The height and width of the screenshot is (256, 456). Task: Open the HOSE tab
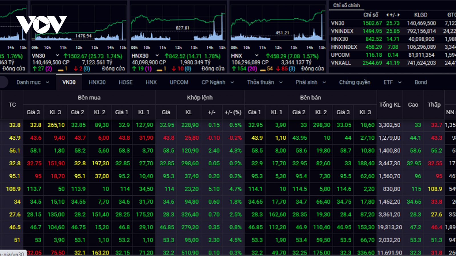(x=126, y=82)
